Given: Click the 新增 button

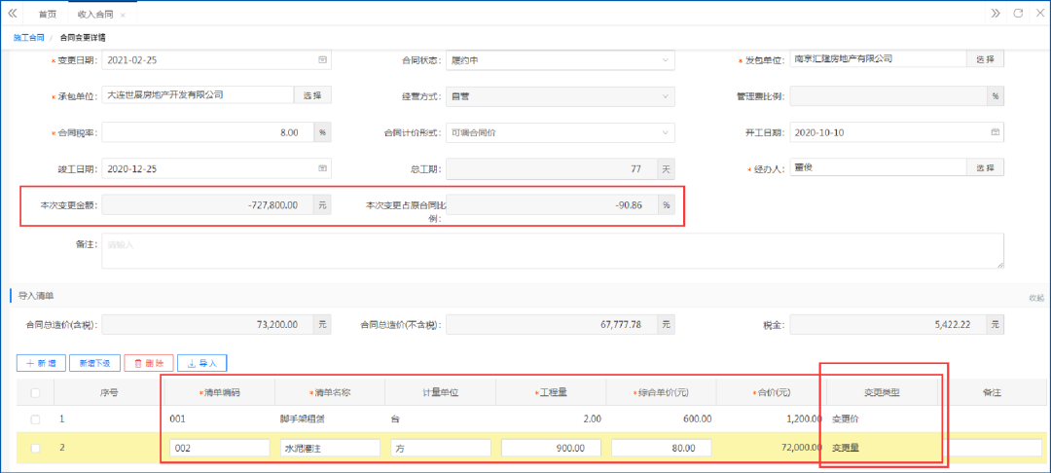Looking at the screenshot, I should coord(41,363).
